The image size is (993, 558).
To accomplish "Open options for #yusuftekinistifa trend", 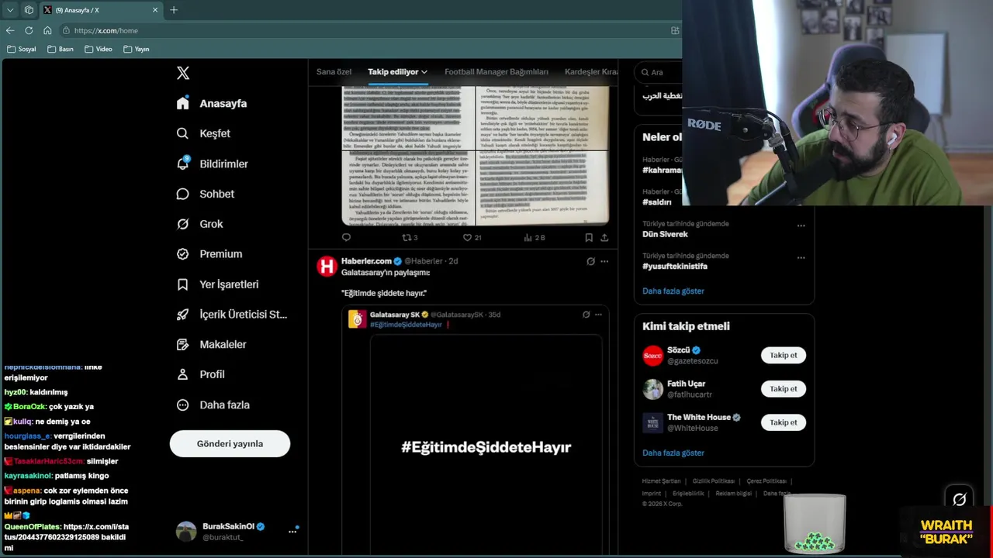I will (801, 258).
